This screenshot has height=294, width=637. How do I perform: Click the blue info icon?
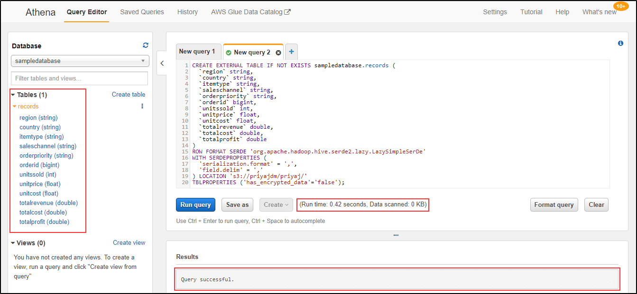(620, 43)
